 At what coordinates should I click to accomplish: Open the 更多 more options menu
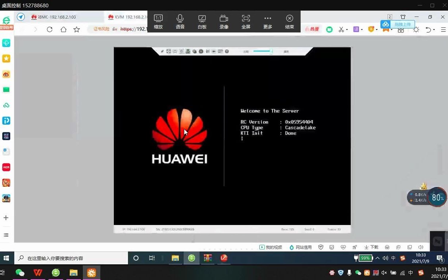[268, 22]
